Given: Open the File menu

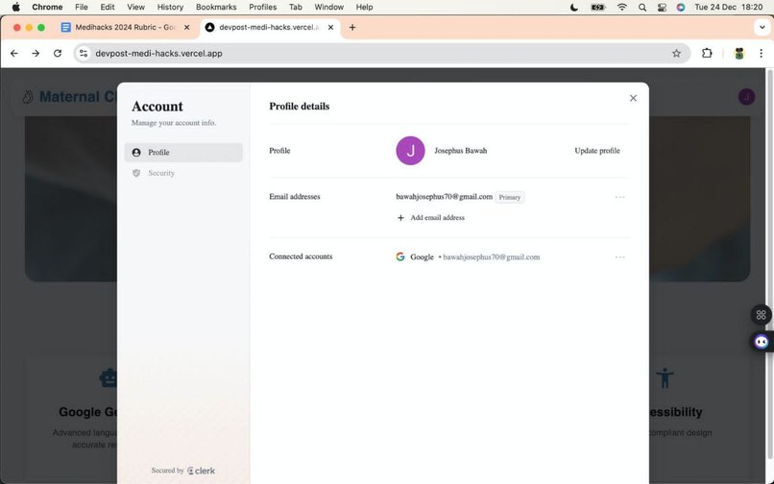Looking at the screenshot, I should [82, 7].
